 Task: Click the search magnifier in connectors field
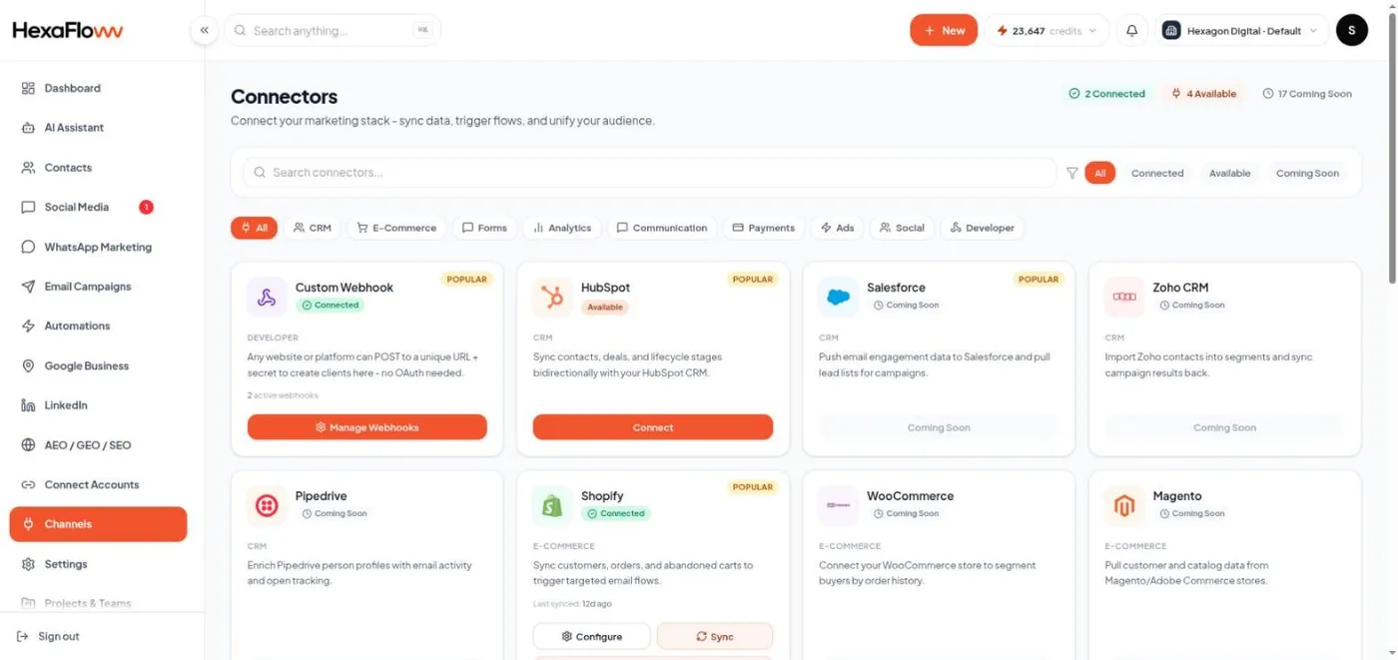point(260,173)
